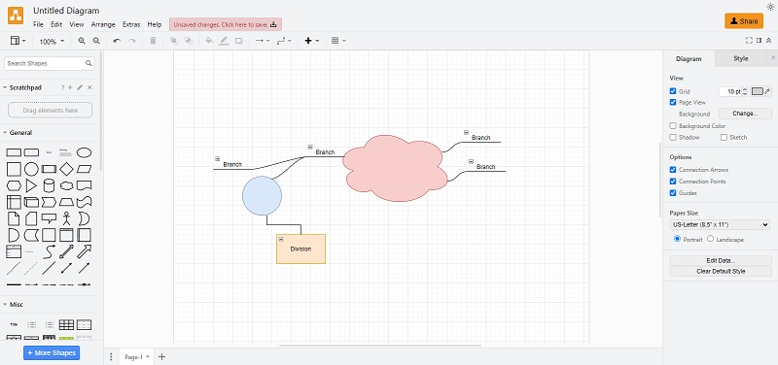The width and height of the screenshot is (778, 365).
Task: Click the Delete trash icon
Action: point(153,41)
